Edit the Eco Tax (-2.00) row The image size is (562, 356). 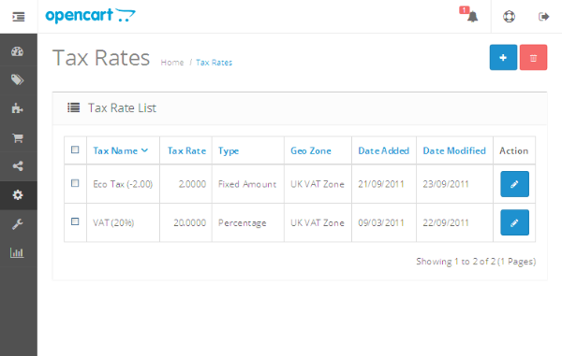coord(514,184)
